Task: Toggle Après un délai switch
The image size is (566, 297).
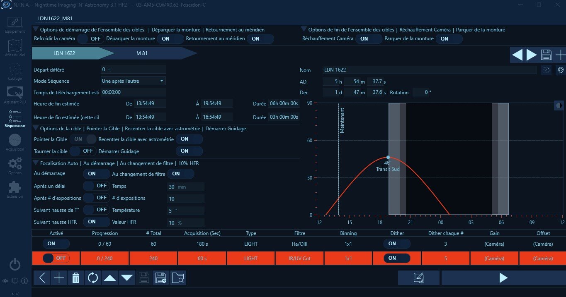Action: coord(97,186)
